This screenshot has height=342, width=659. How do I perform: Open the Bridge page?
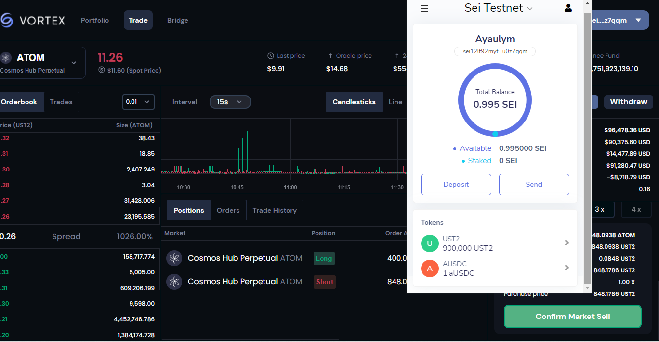(178, 20)
